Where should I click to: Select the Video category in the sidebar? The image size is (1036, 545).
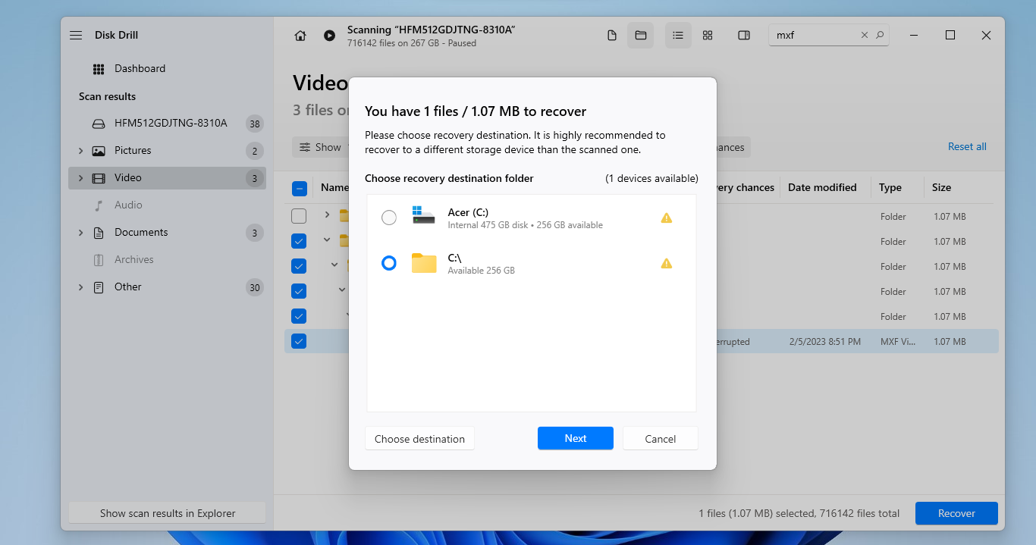pyautogui.click(x=167, y=178)
